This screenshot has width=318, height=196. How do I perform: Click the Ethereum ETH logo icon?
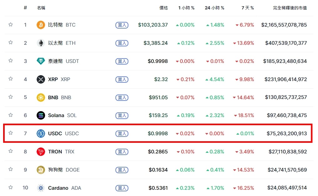pyautogui.click(x=40, y=43)
